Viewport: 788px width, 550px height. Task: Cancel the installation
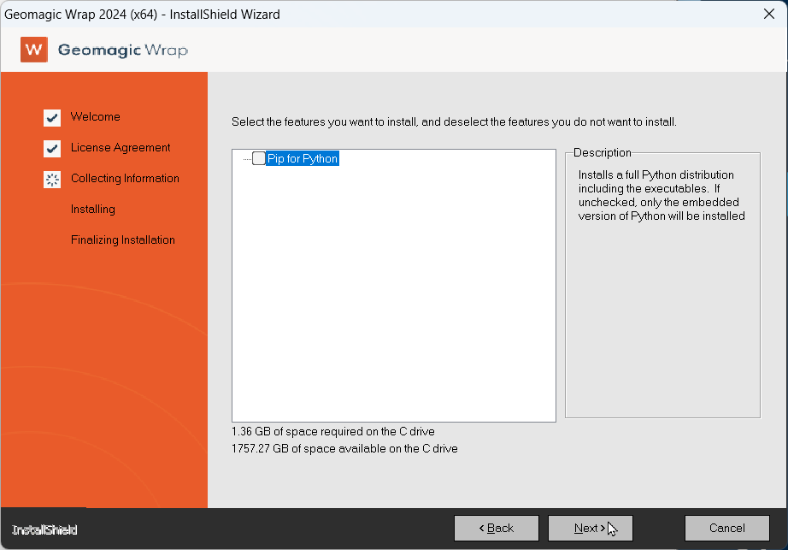[726, 528]
